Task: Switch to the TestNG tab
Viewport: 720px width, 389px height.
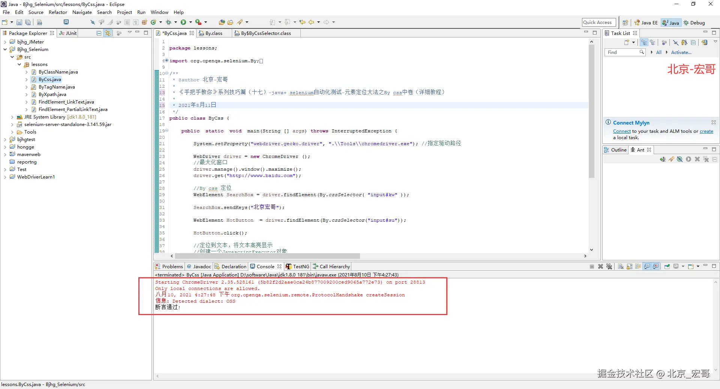Action: 297,266
